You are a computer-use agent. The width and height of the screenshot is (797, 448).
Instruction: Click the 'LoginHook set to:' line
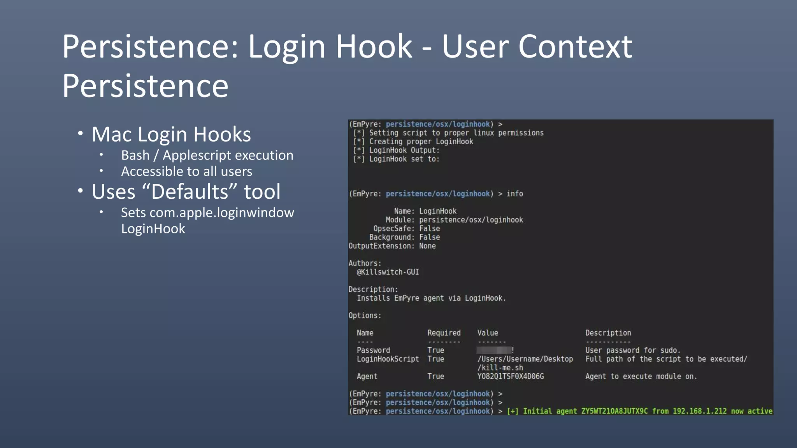coord(404,159)
